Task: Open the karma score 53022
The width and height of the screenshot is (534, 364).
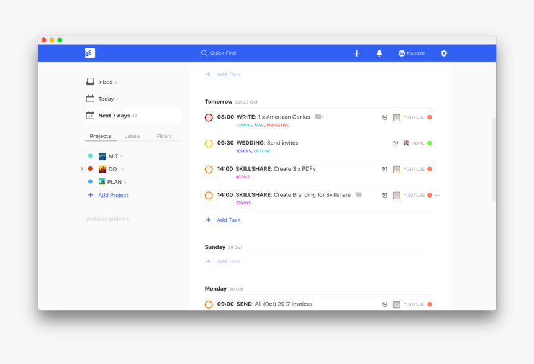Action: pos(412,53)
